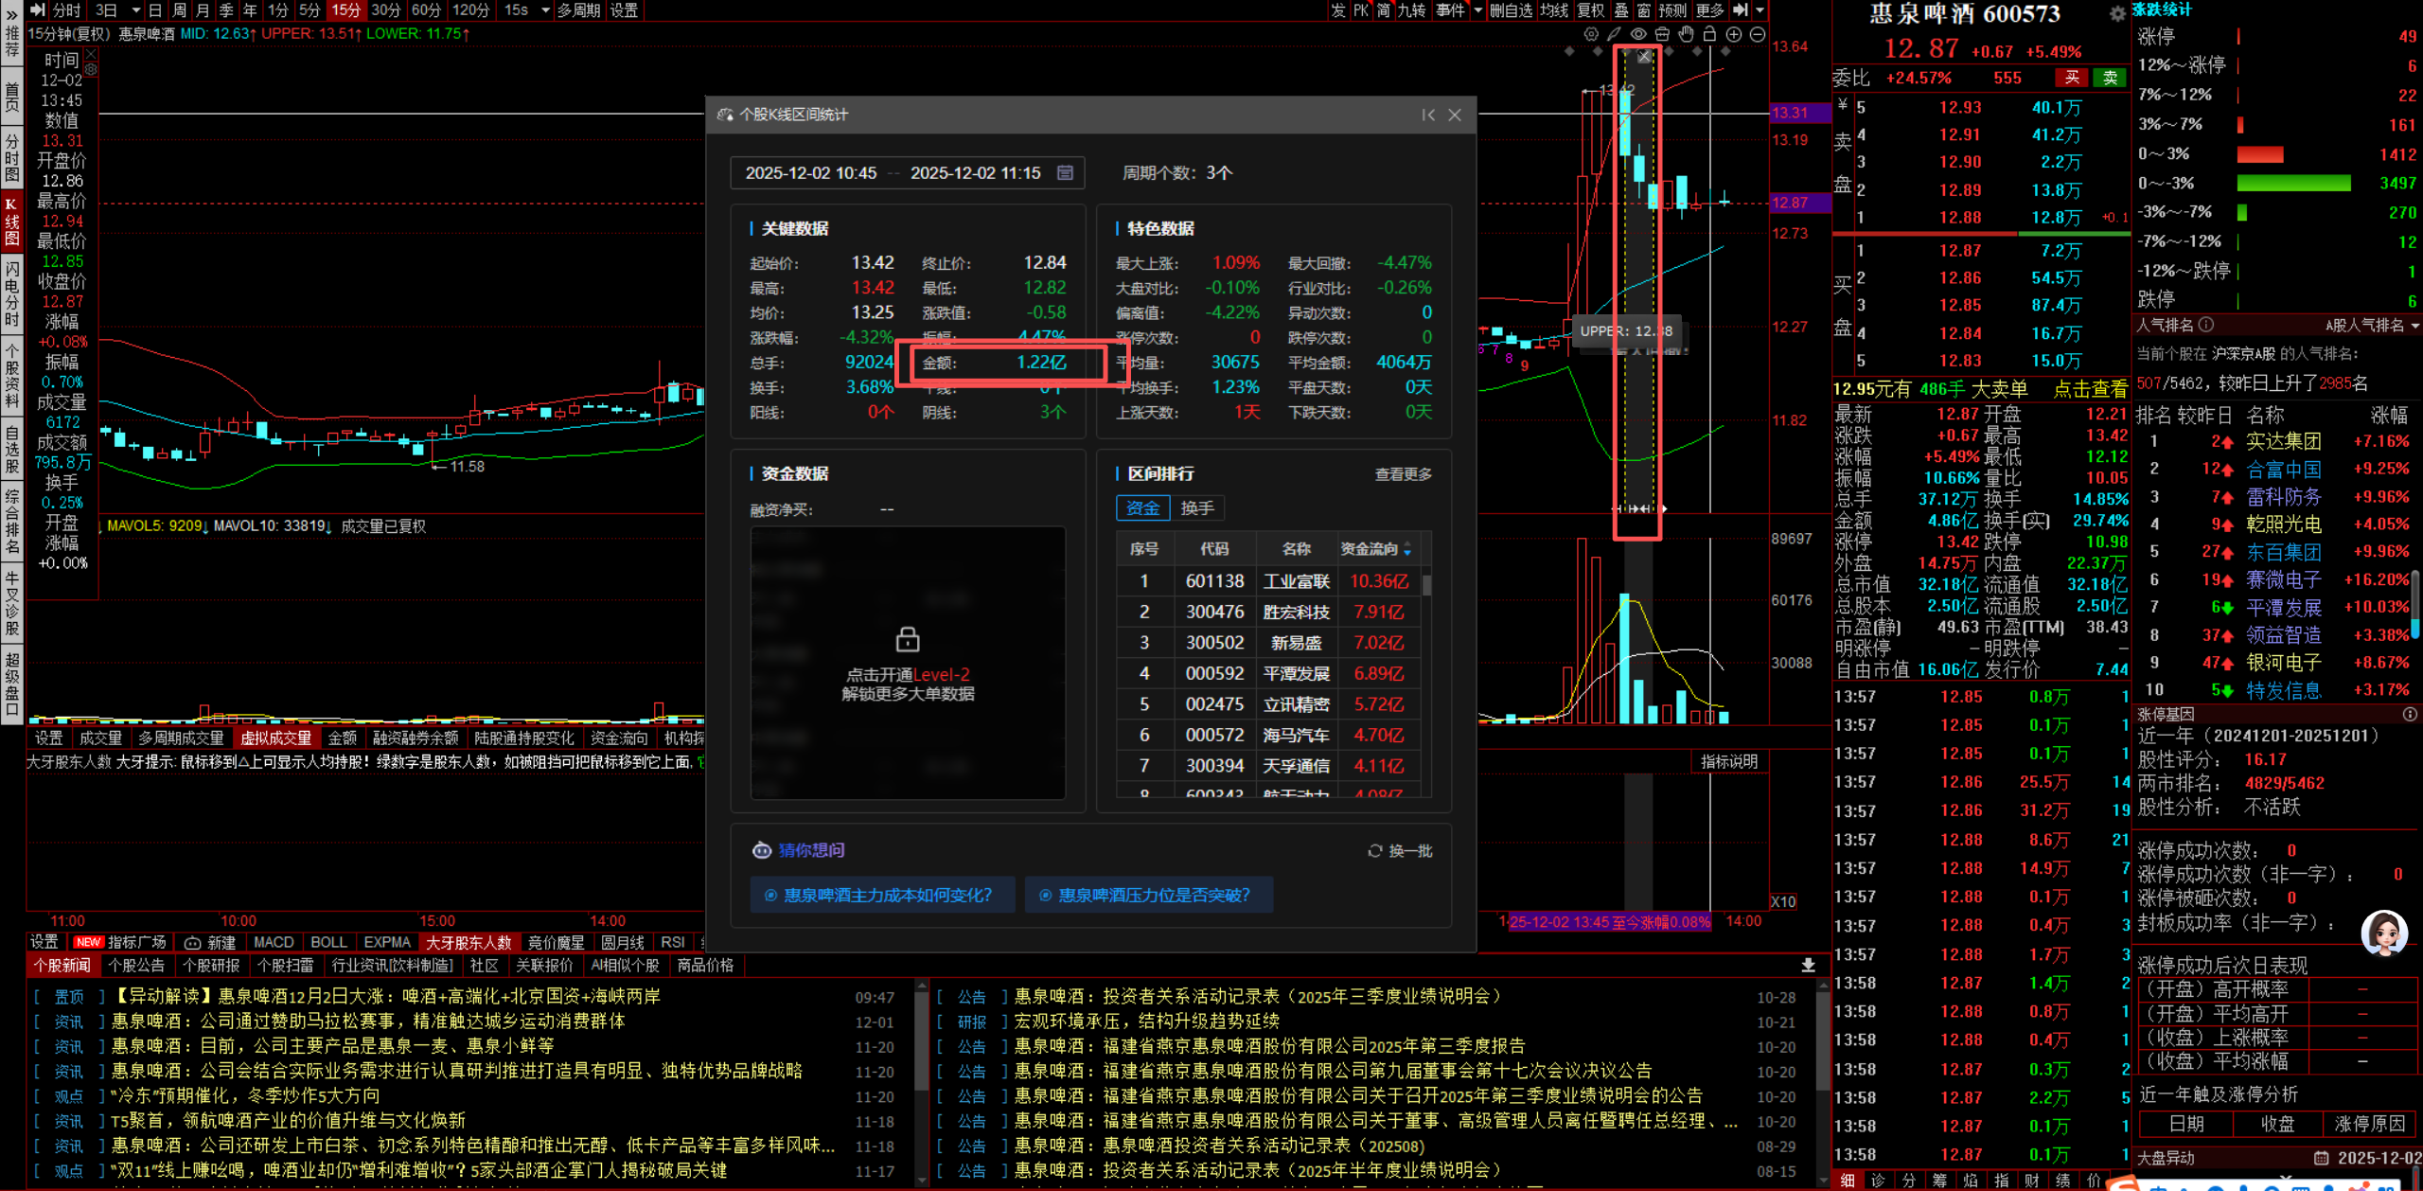2423x1191 pixels.
Task: Switch to 30分 timeframe tab
Action: tap(385, 10)
